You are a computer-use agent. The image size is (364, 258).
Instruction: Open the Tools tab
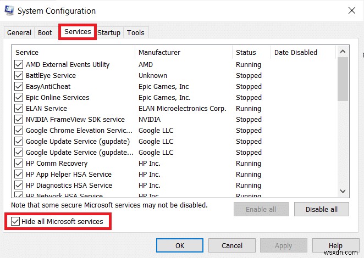click(x=136, y=33)
